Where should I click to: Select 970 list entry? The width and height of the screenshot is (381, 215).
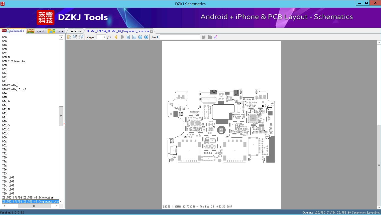tap(4, 45)
